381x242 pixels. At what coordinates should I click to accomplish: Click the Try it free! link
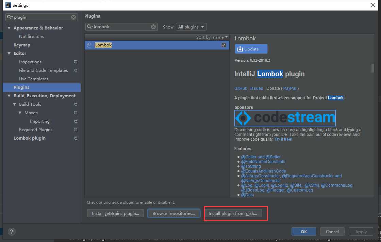pos(283,139)
